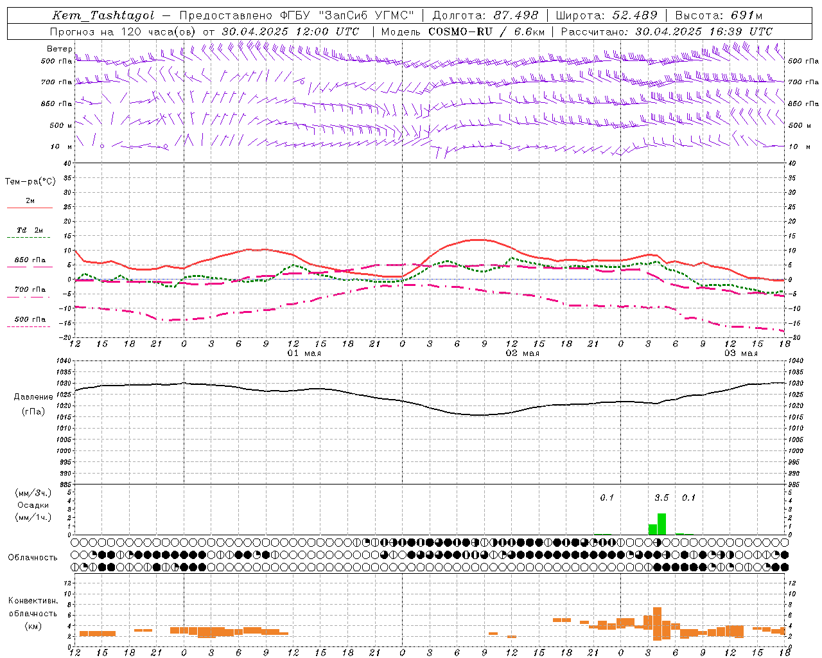Click the 'Давление' pressure panel label
822x658 pixels.
pyautogui.click(x=33, y=397)
